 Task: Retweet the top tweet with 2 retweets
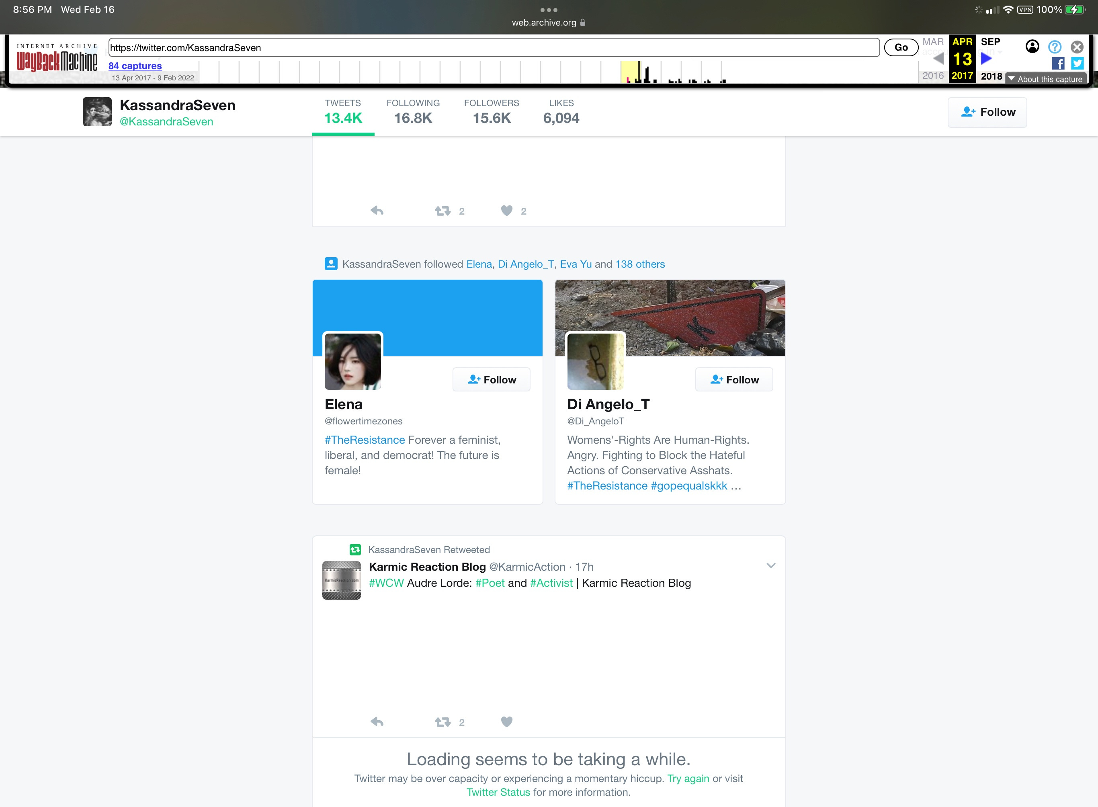coord(442,211)
